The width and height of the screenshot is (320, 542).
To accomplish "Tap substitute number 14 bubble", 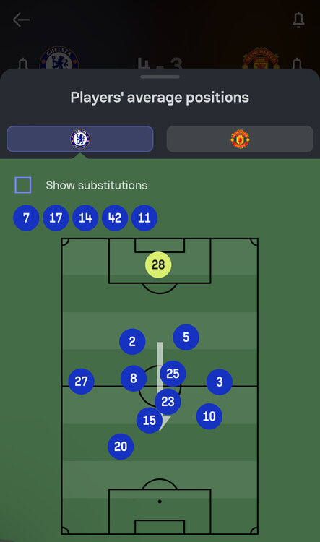I will click(85, 218).
